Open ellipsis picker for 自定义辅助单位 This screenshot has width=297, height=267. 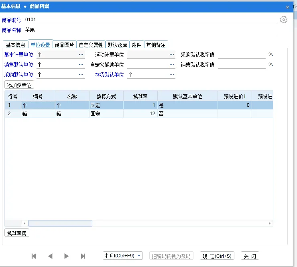(x=172, y=65)
